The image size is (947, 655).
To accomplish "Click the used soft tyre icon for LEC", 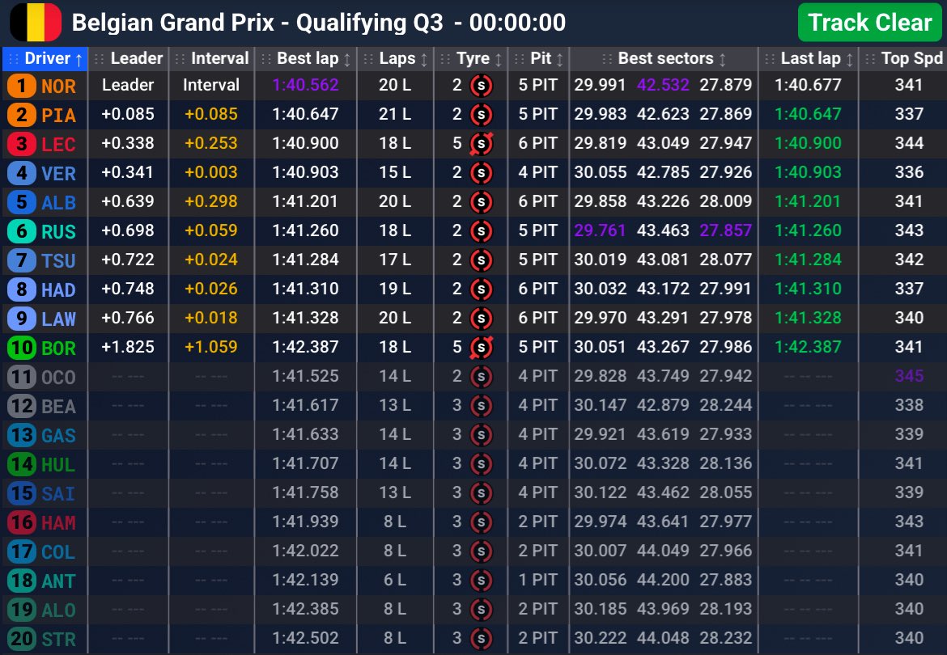I will click(482, 144).
